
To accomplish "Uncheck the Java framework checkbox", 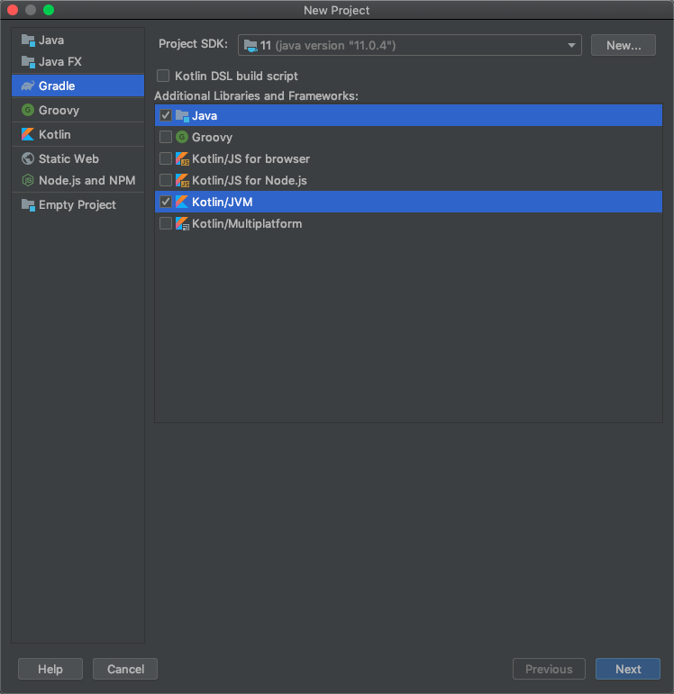I will click(166, 115).
